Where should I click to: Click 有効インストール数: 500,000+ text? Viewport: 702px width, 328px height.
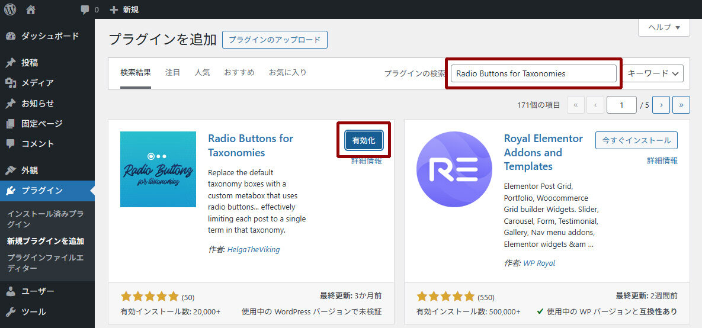coord(469,311)
